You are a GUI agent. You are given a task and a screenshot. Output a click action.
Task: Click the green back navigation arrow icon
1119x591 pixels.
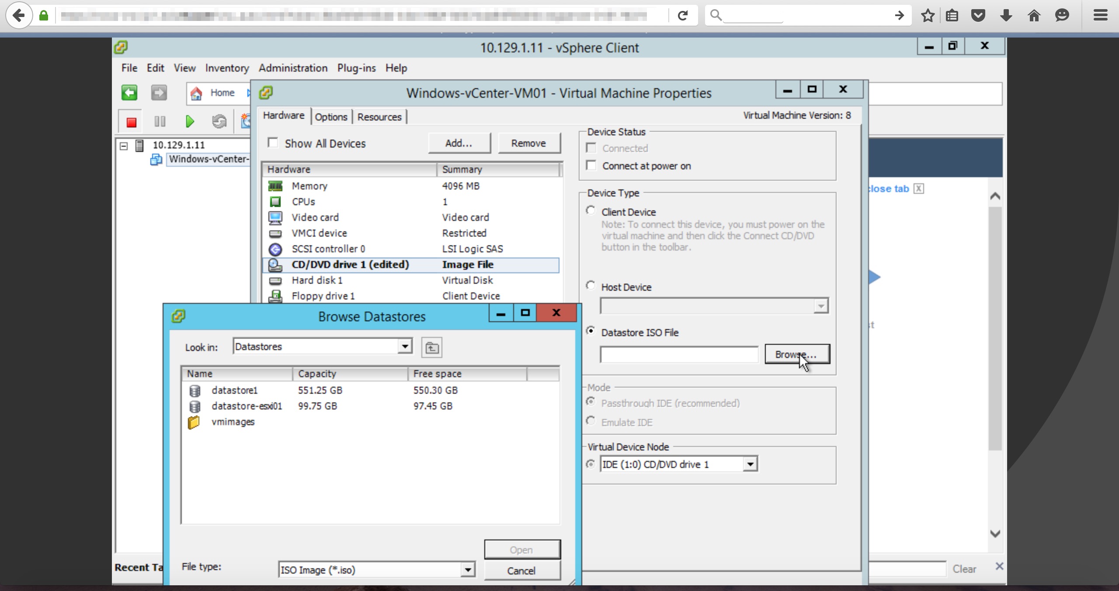[129, 93]
